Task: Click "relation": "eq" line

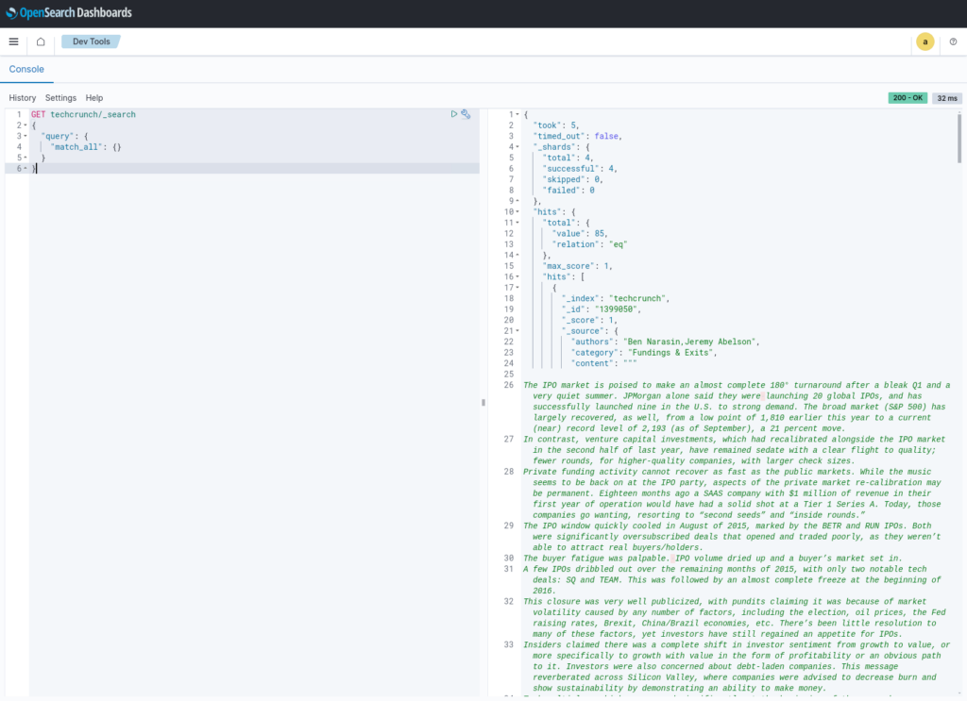Action: tap(589, 244)
